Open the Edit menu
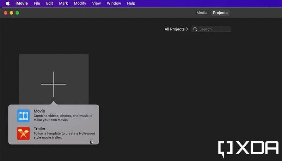 click(x=49, y=3)
